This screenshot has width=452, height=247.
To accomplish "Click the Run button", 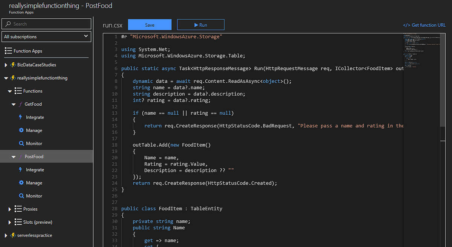I will point(201,25).
